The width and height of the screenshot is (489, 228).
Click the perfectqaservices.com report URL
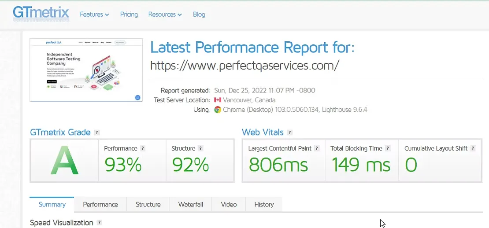[245, 66]
